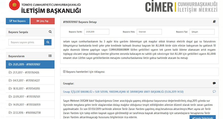
Task: Click the İletişim Başkanlığı header title
Action: (51, 11)
